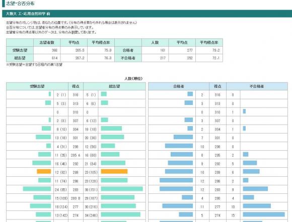Click the orange bar in the 総志望 column
This screenshot has height=222, width=292.
[x=114, y=171]
